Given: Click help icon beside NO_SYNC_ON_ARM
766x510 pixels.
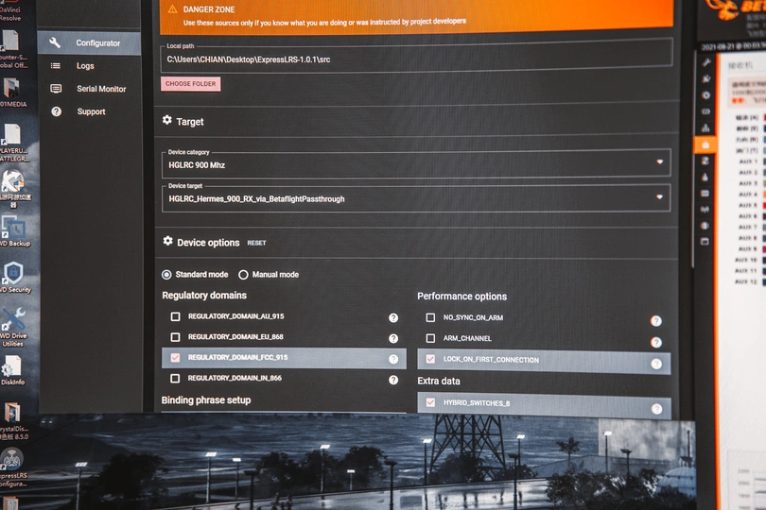Looking at the screenshot, I should [655, 321].
